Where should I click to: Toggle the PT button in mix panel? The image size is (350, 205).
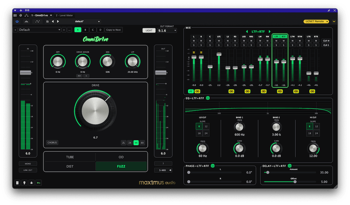[191, 91]
